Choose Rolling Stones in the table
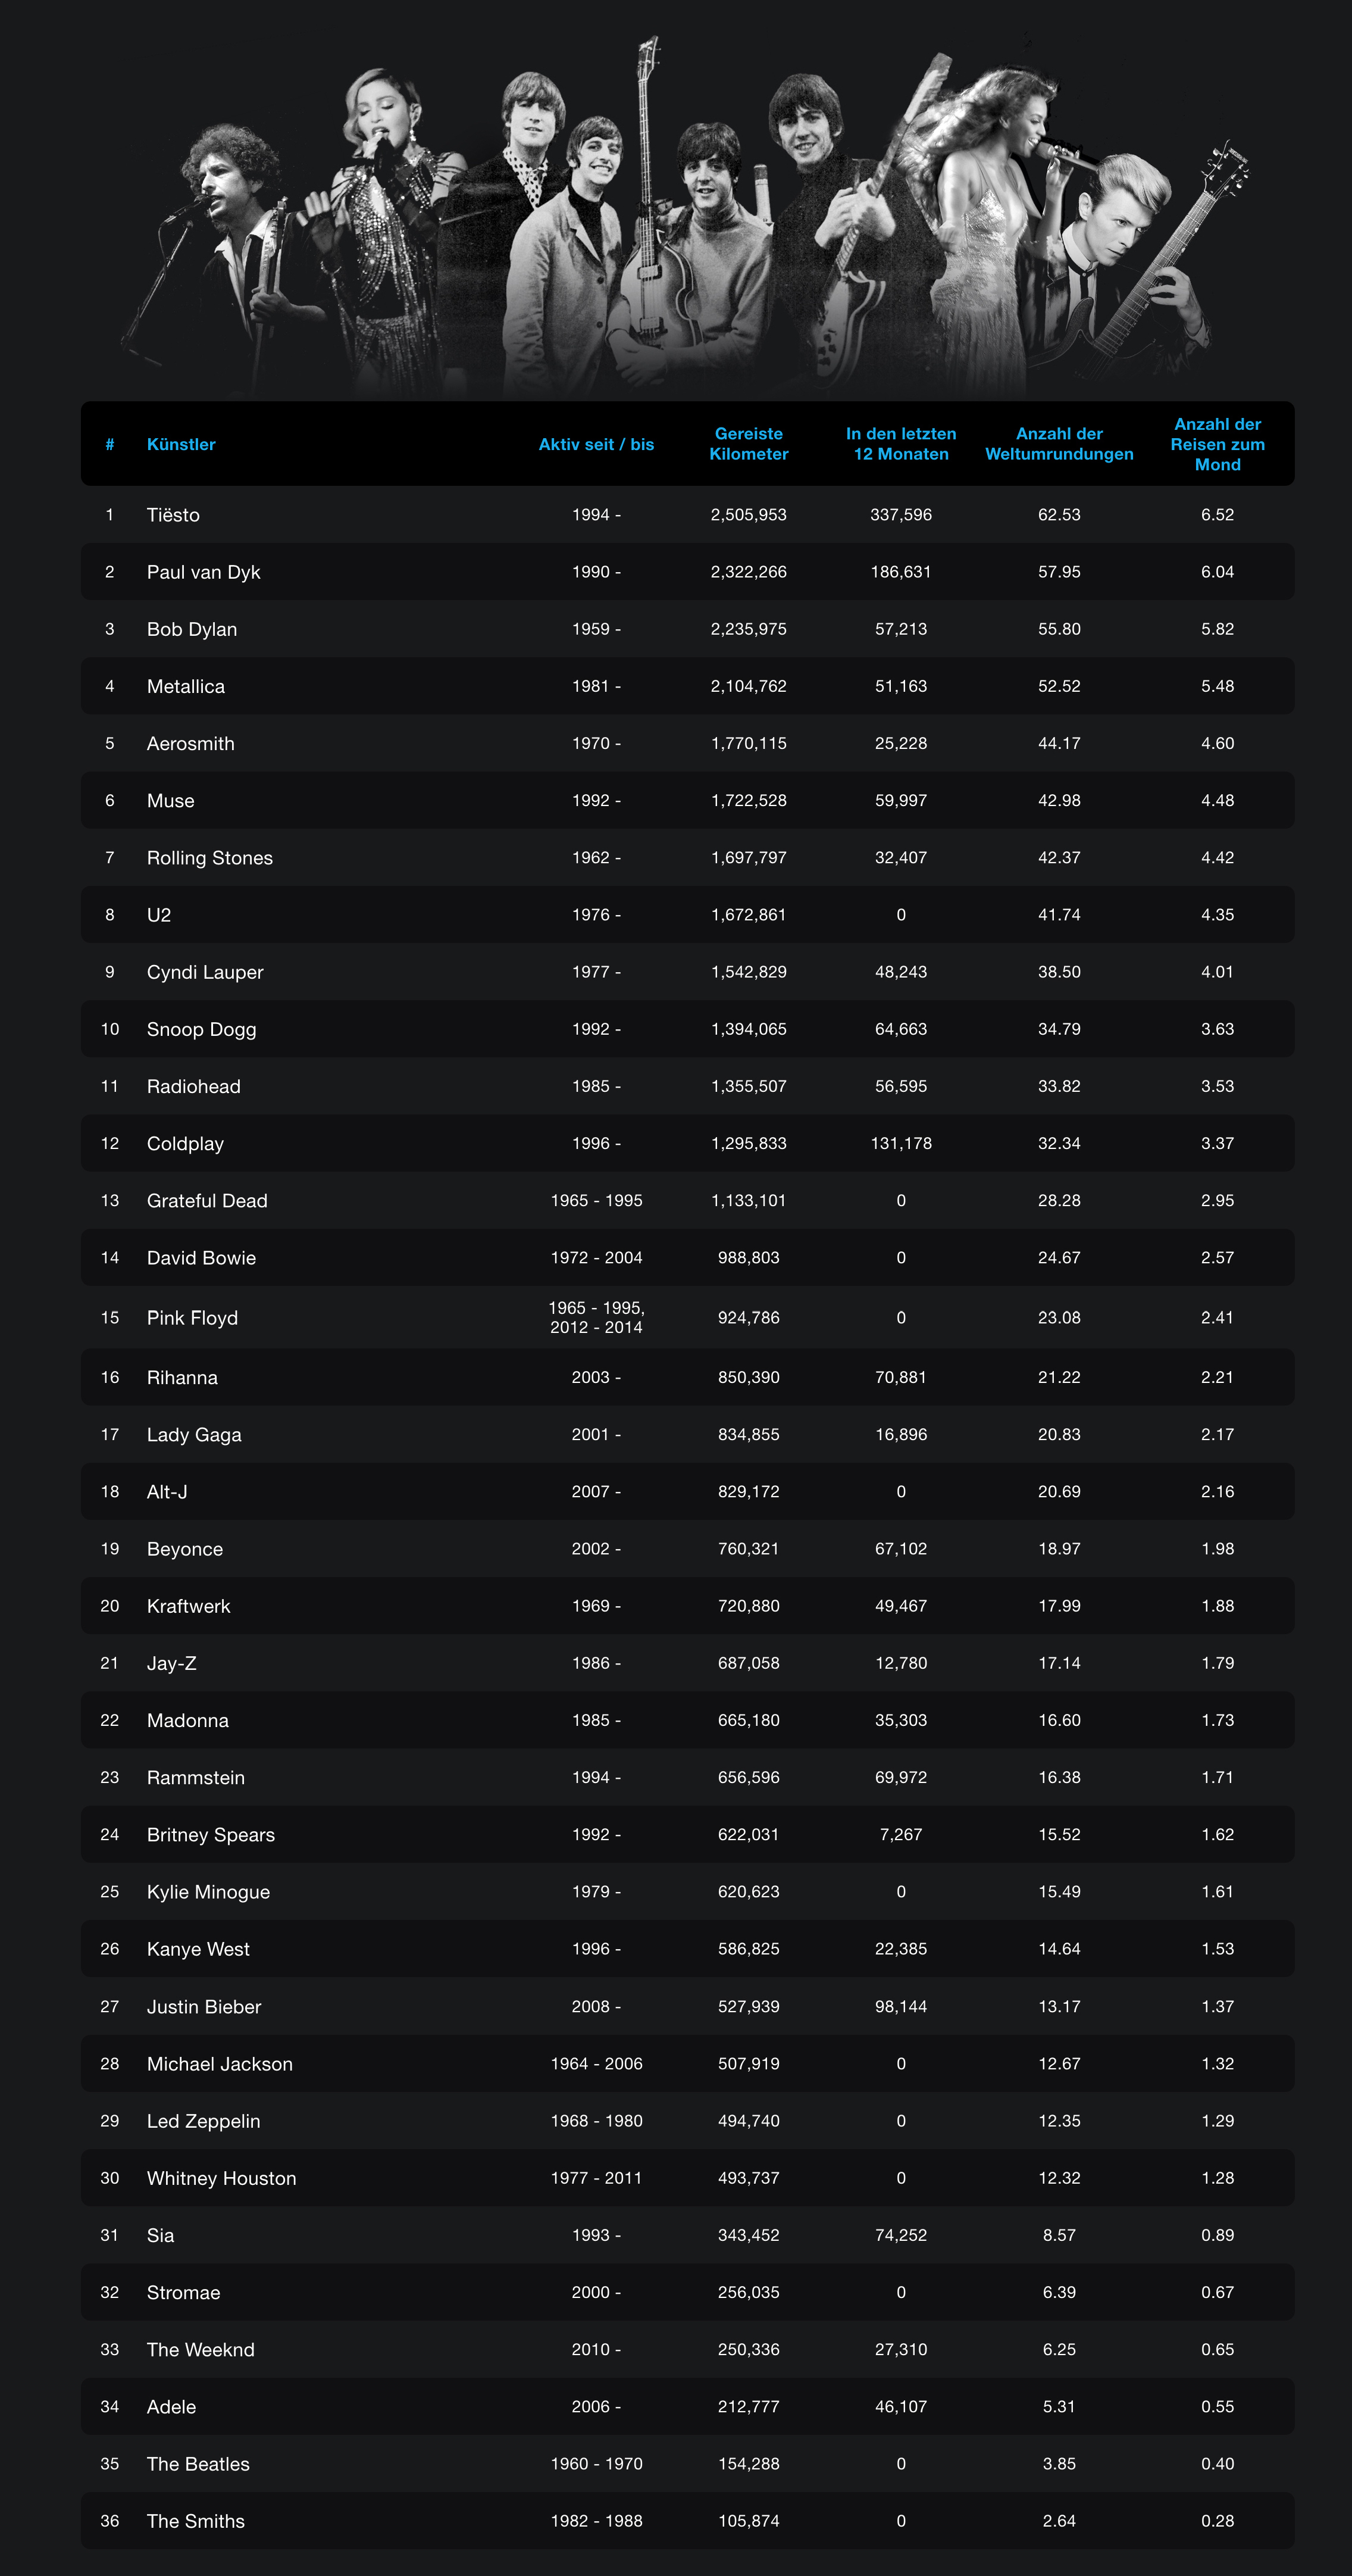This screenshot has height=2576, width=1352. tap(210, 858)
